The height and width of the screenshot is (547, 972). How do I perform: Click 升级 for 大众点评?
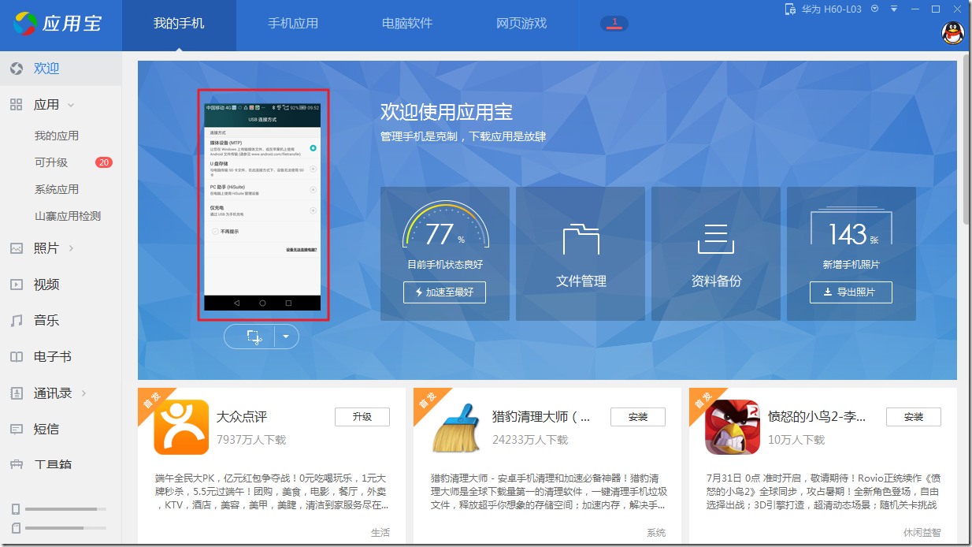click(362, 417)
